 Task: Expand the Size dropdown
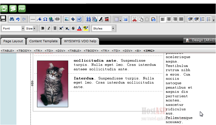(x=31, y=28)
